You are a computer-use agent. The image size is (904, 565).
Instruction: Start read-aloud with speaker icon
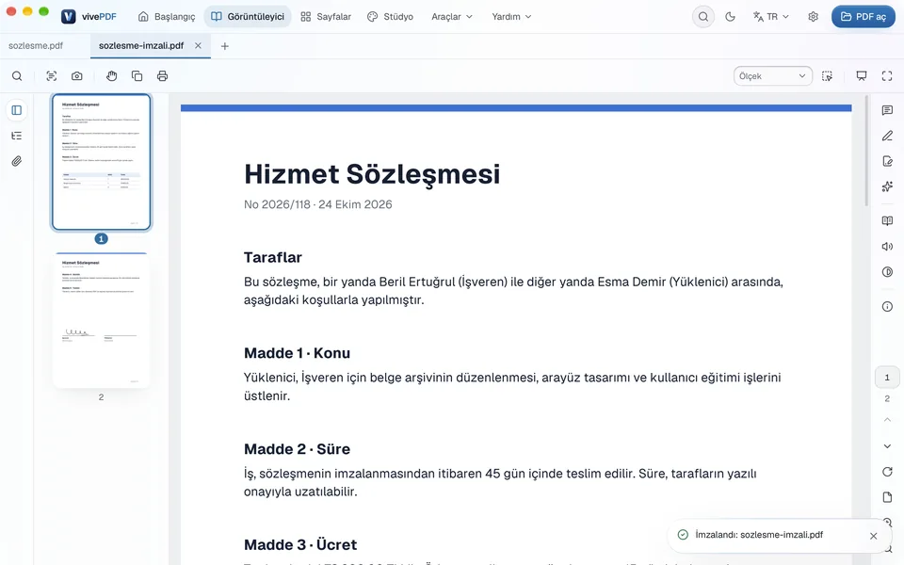tap(887, 246)
